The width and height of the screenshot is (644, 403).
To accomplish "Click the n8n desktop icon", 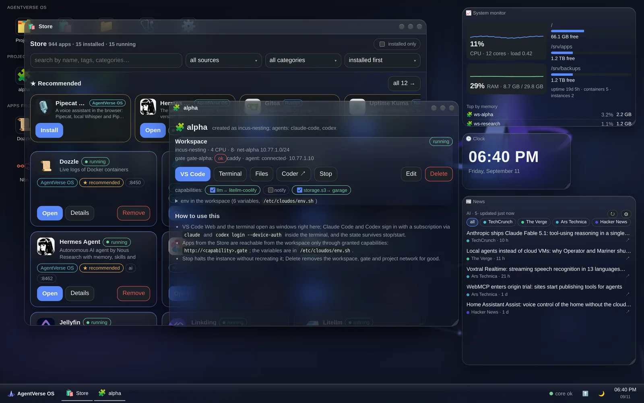I will tap(21, 166).
